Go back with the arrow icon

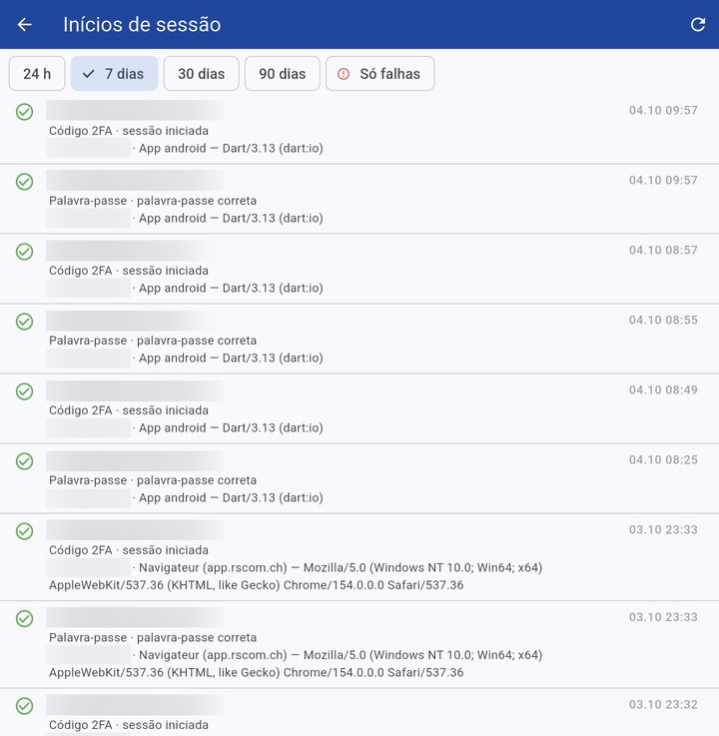pyautogui.click(x=24, y=24)
